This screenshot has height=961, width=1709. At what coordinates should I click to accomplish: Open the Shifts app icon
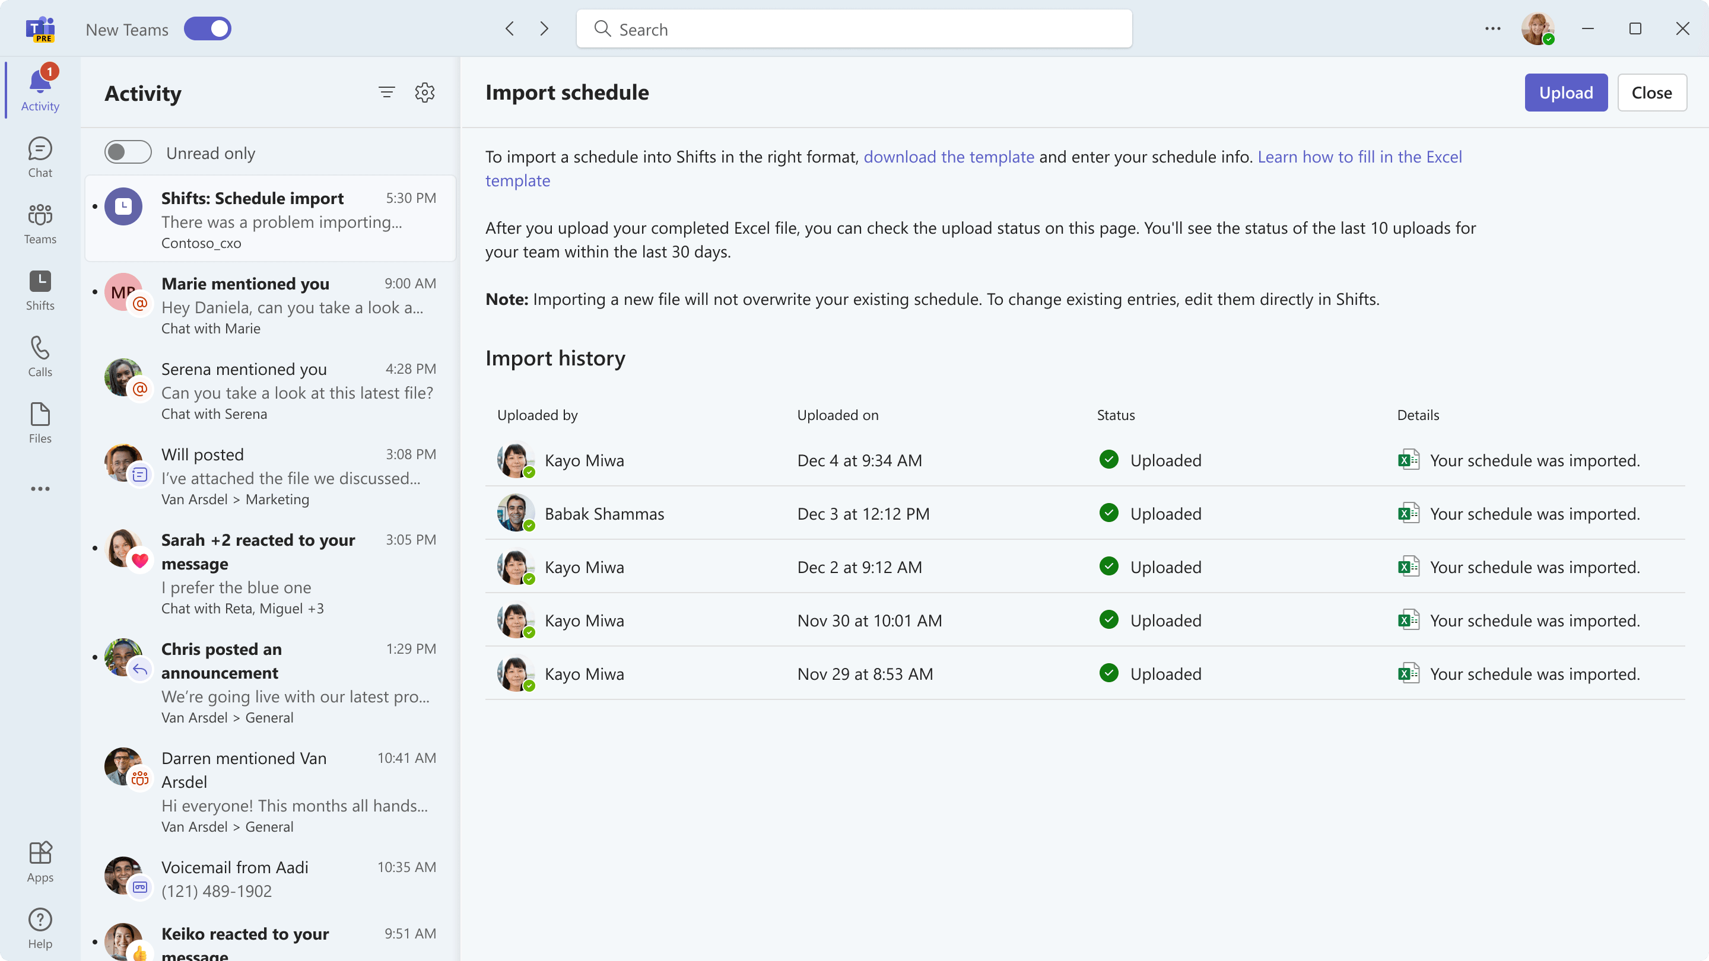click(x=40, y=290)
